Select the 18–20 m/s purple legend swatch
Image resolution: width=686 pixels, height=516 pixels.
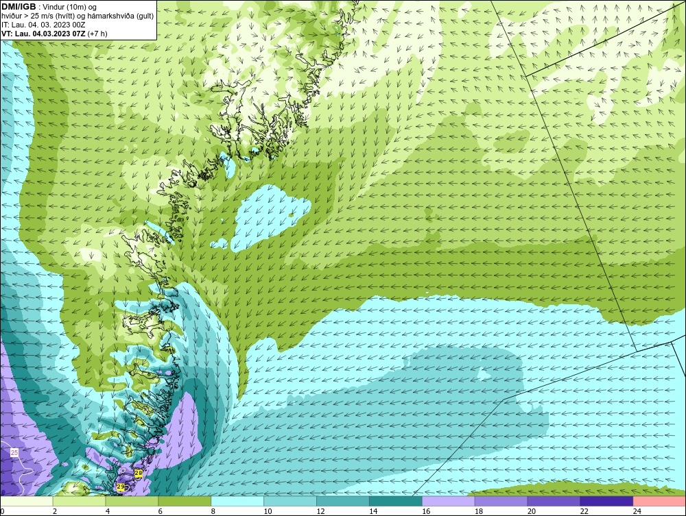click(x=501, y=501)
